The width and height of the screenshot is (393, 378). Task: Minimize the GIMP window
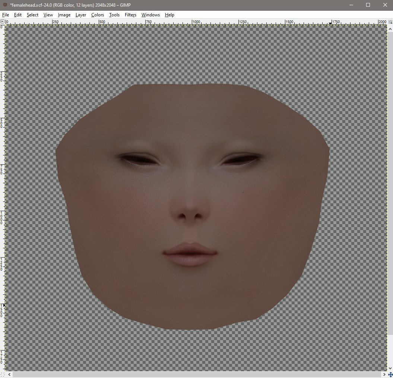(x=351, y=5)
